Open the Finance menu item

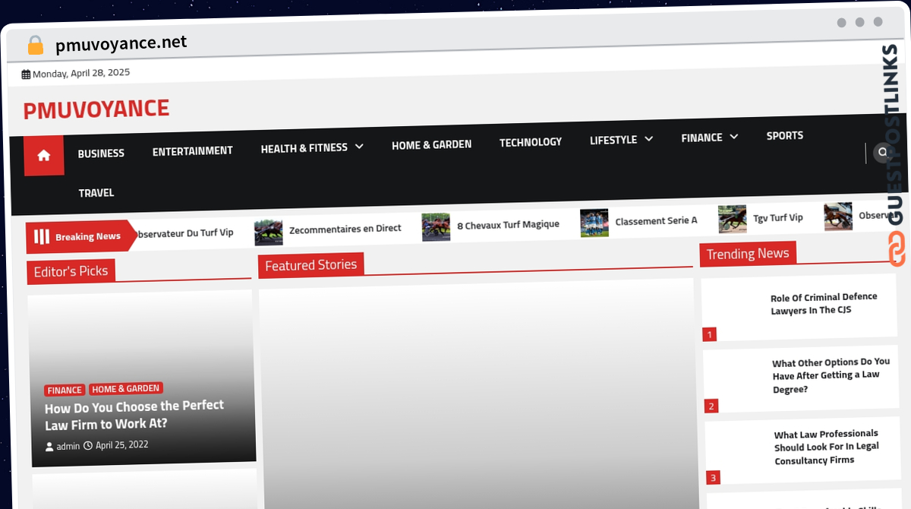[701, 138]
